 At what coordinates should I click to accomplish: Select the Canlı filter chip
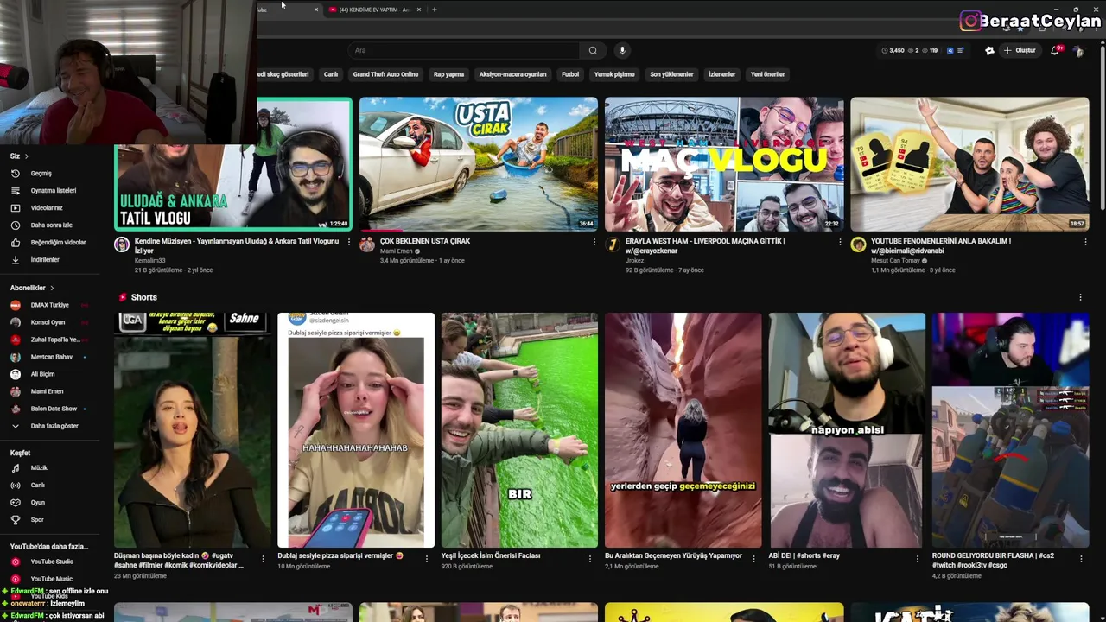331,74
